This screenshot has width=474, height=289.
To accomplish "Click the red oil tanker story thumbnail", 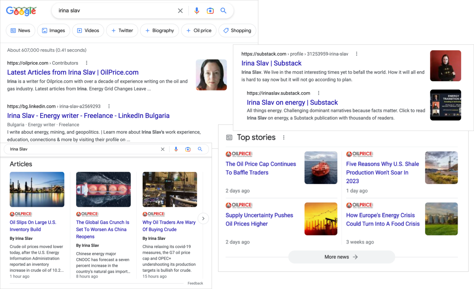I will [321, 168].
